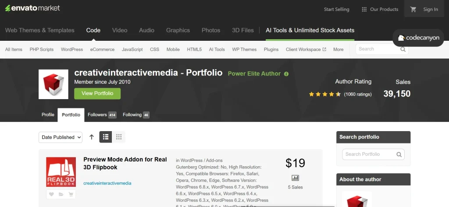Open the Photos marketplace

(x=211, y=30)
